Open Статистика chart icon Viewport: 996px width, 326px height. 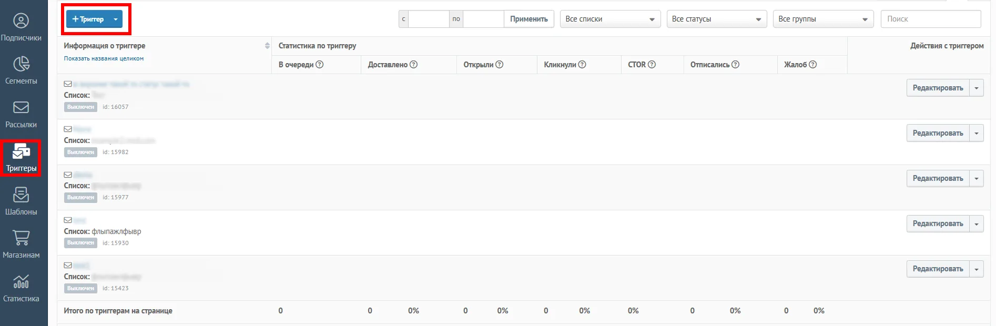pyautogui.click(x=21, y=281)
